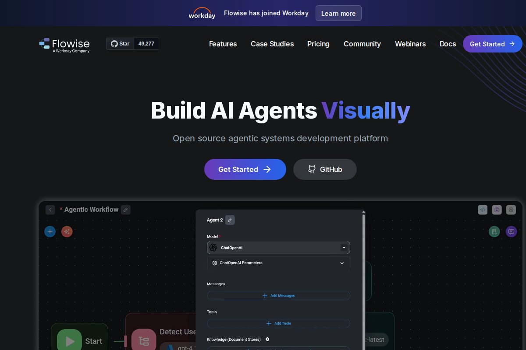526x350 pixels.
Task: Rename Agent 2 using the pencil icon
Action: tap(230, 220)
